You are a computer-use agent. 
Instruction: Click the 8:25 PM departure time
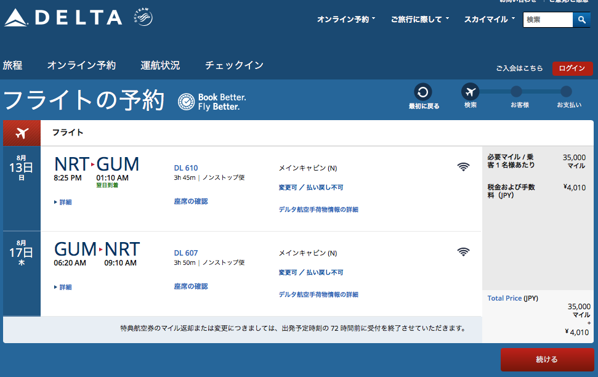[68, 178]
